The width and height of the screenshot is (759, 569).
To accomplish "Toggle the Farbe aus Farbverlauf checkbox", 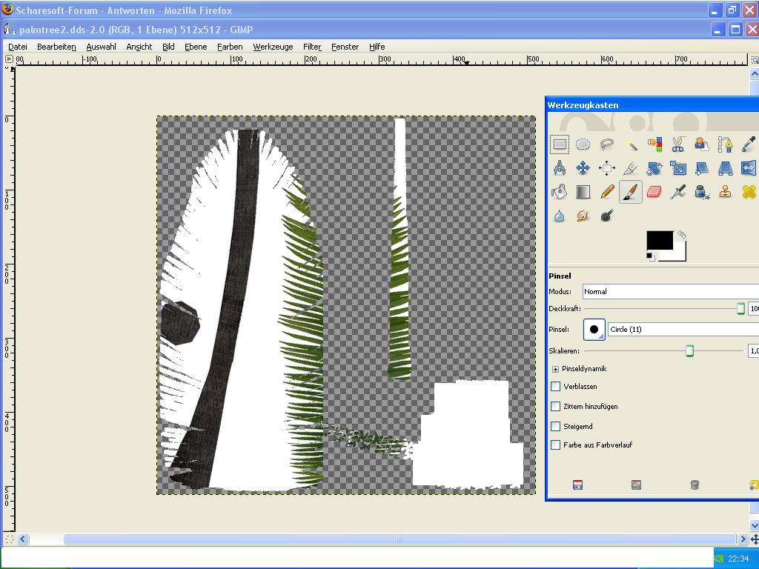I will (x=556, y=445).
